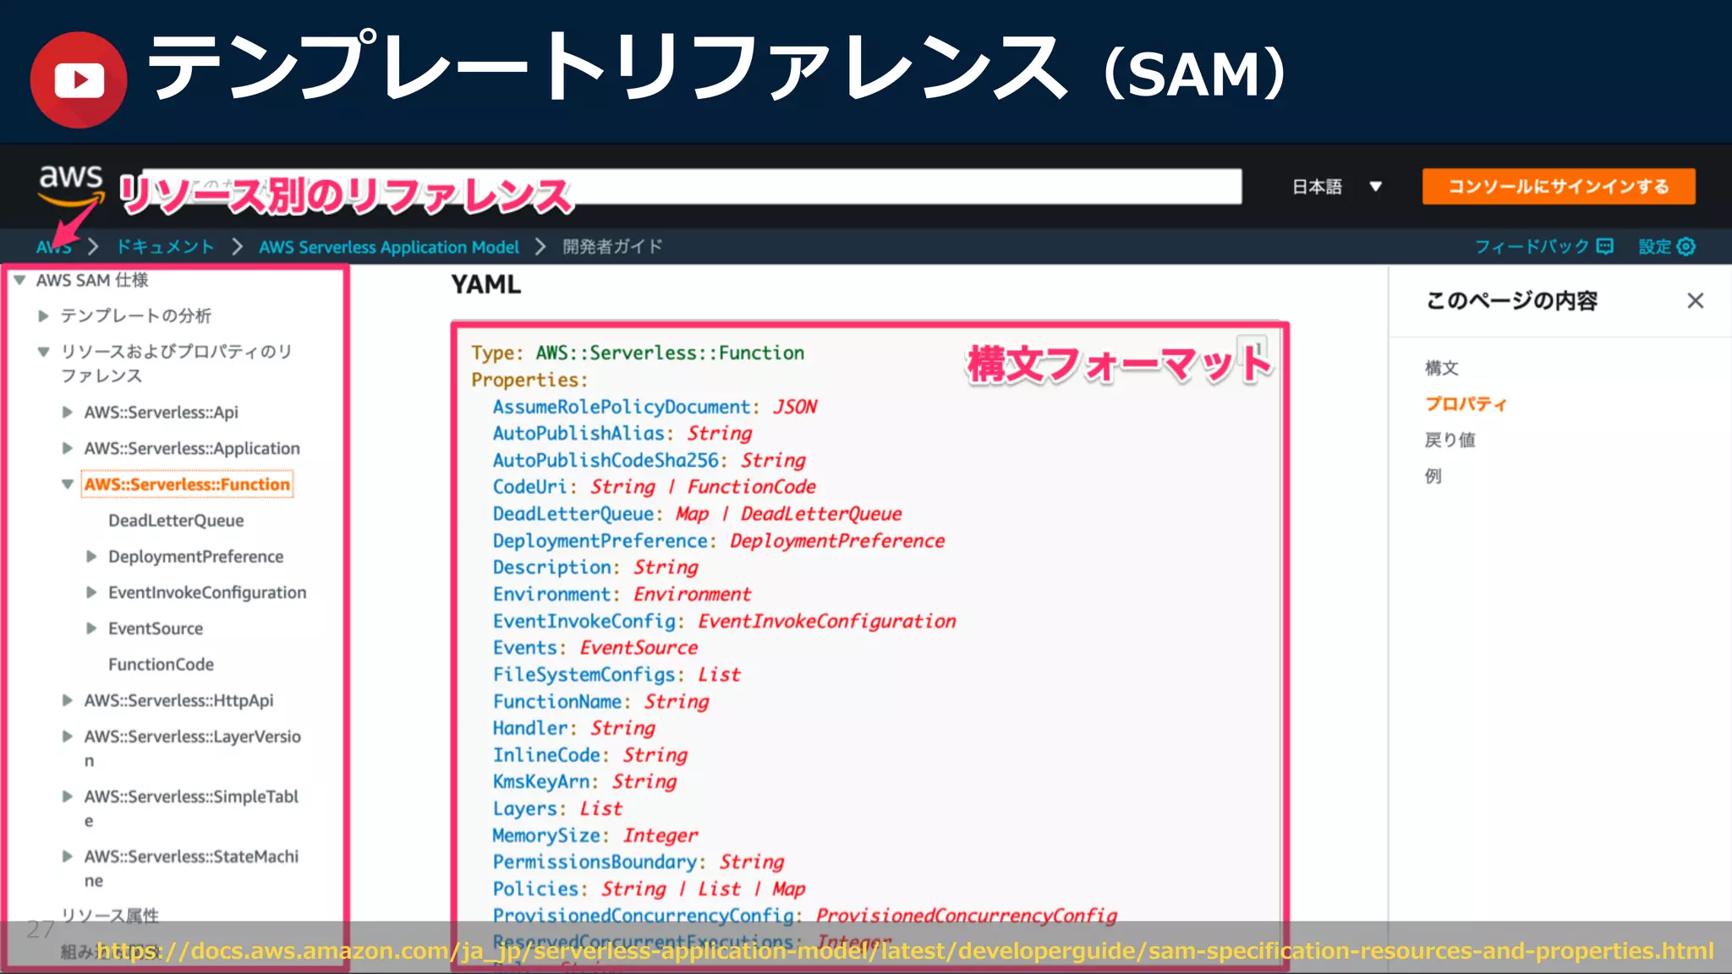This screenshot has height=974, width=1732.
Task: Expand テンプレートの分析 node
Action: click(43, 316)
